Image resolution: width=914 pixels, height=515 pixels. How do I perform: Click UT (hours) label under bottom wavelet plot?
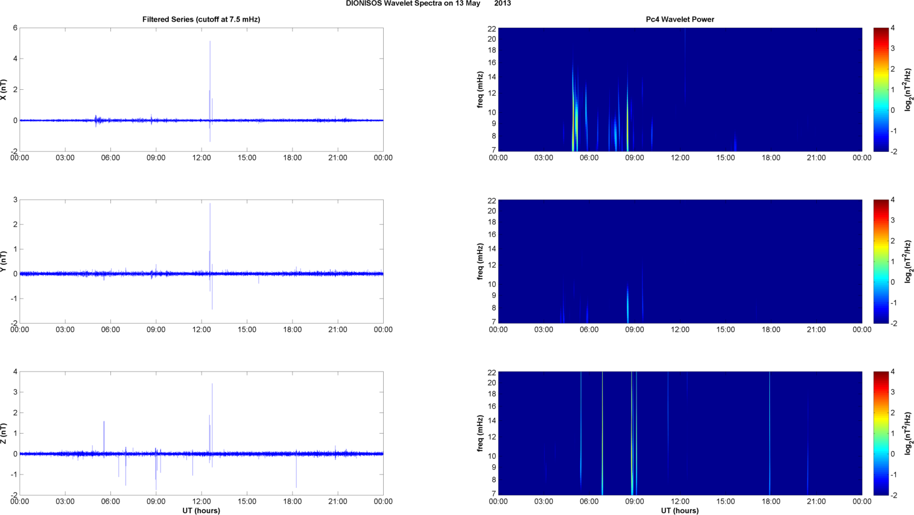point(679,511)
